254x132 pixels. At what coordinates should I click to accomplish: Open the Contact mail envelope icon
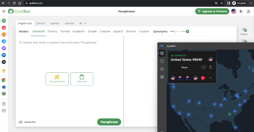tap(4, 111)
